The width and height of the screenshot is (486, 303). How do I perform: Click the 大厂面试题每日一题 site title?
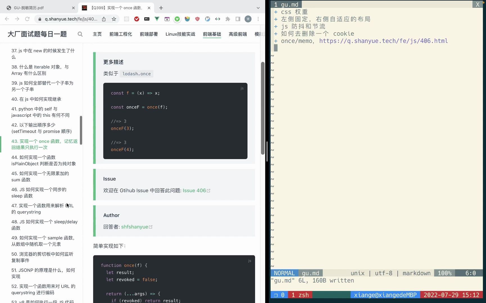tap(37, 34)
